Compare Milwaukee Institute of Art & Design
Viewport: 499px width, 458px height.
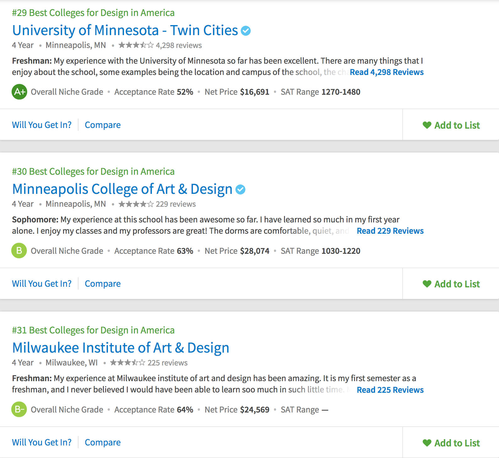[103, 442]
